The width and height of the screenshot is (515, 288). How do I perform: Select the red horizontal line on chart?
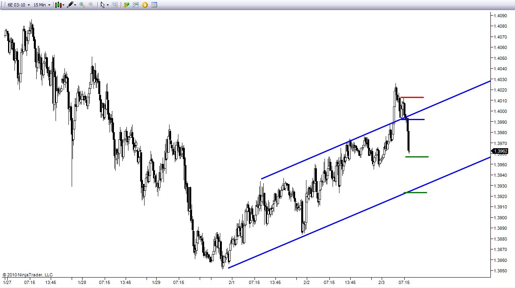pos(412,97)
